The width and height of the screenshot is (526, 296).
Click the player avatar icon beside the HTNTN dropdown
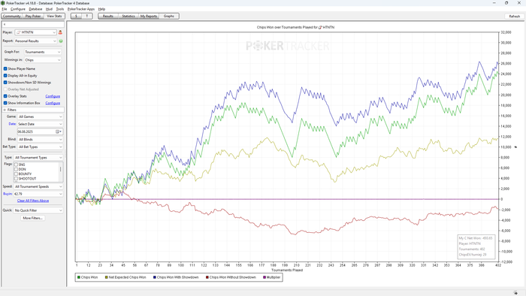point(60,32)
